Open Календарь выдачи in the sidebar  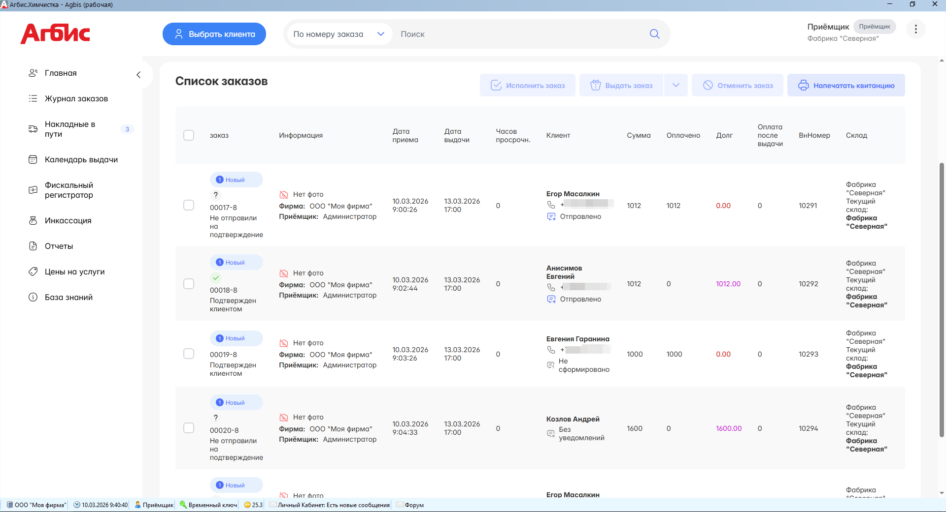click(81, 159)
